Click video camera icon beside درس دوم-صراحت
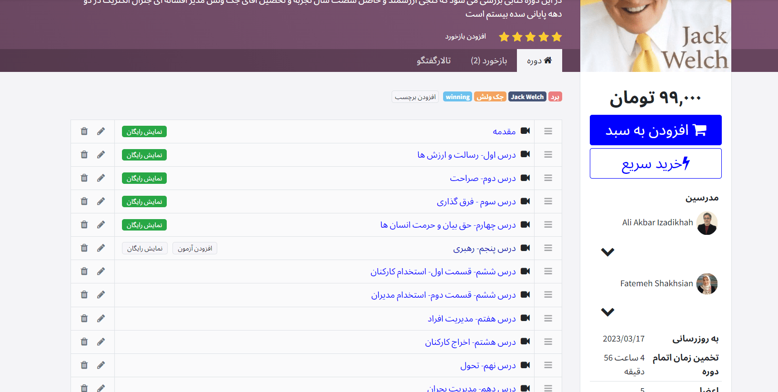778x392 pixels. tap(525, 178)
